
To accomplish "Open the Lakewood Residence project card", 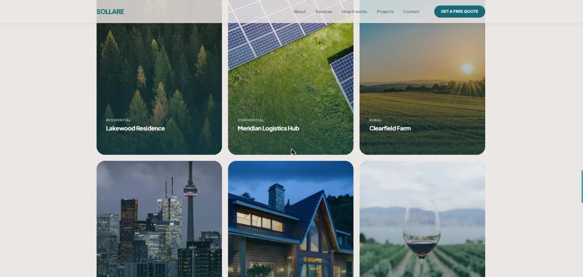I will tap(159, 77).
